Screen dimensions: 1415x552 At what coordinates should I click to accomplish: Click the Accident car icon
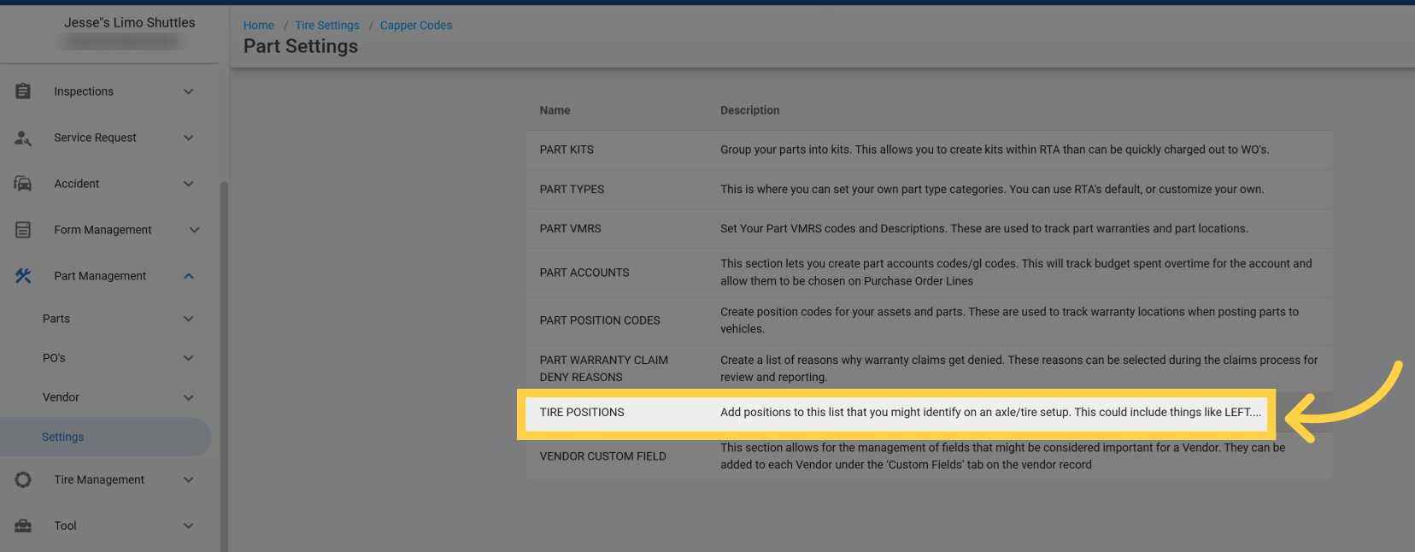click(23, 184)
